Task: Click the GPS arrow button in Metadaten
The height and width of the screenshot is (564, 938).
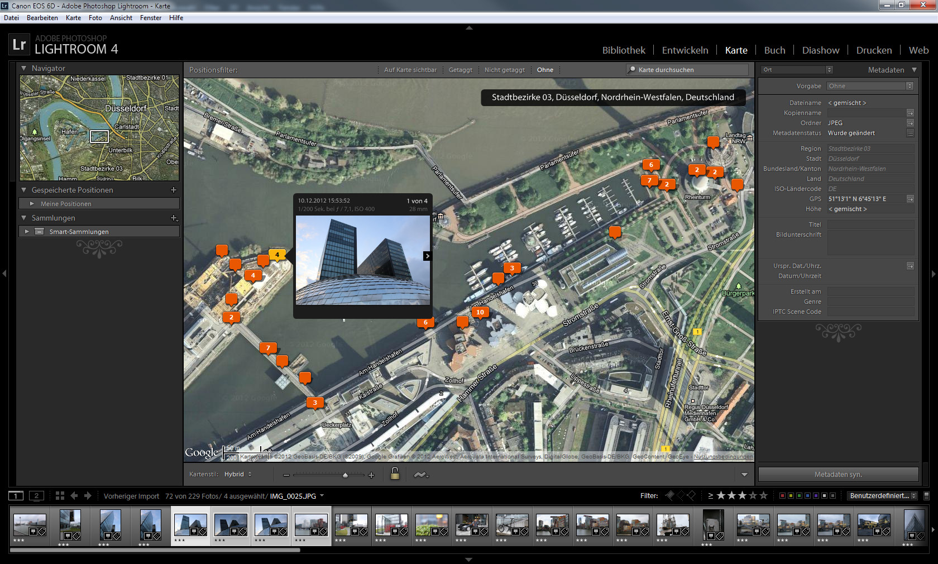Action: coord(910,199)
